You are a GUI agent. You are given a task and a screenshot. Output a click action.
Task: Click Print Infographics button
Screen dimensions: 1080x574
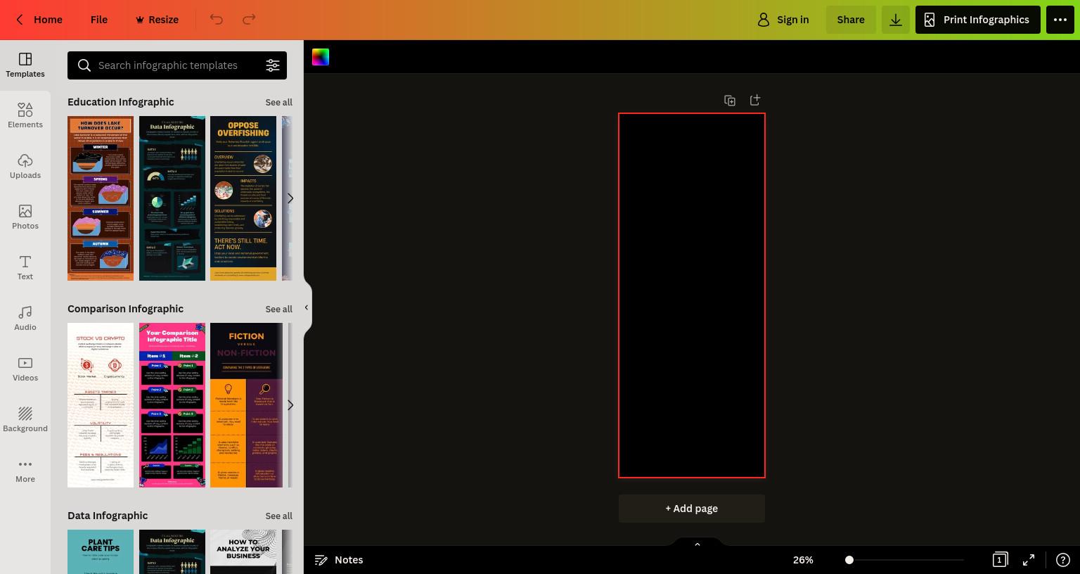[977, 20]
